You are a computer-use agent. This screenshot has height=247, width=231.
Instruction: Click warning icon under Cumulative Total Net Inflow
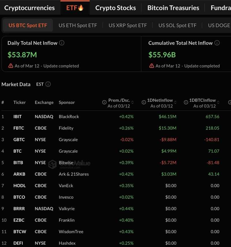[152, 66]
